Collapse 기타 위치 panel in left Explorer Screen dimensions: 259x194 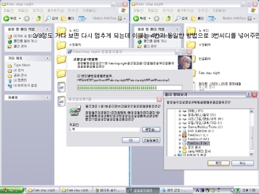(x=47, y=58)
